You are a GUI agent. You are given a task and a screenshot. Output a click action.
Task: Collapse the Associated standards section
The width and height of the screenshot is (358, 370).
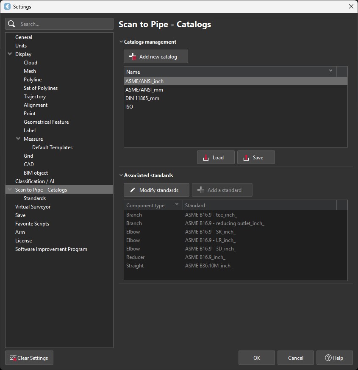click(x=121, y=175)
